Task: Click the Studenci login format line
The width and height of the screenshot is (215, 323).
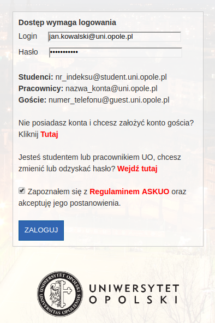Action: pos(93,77)
